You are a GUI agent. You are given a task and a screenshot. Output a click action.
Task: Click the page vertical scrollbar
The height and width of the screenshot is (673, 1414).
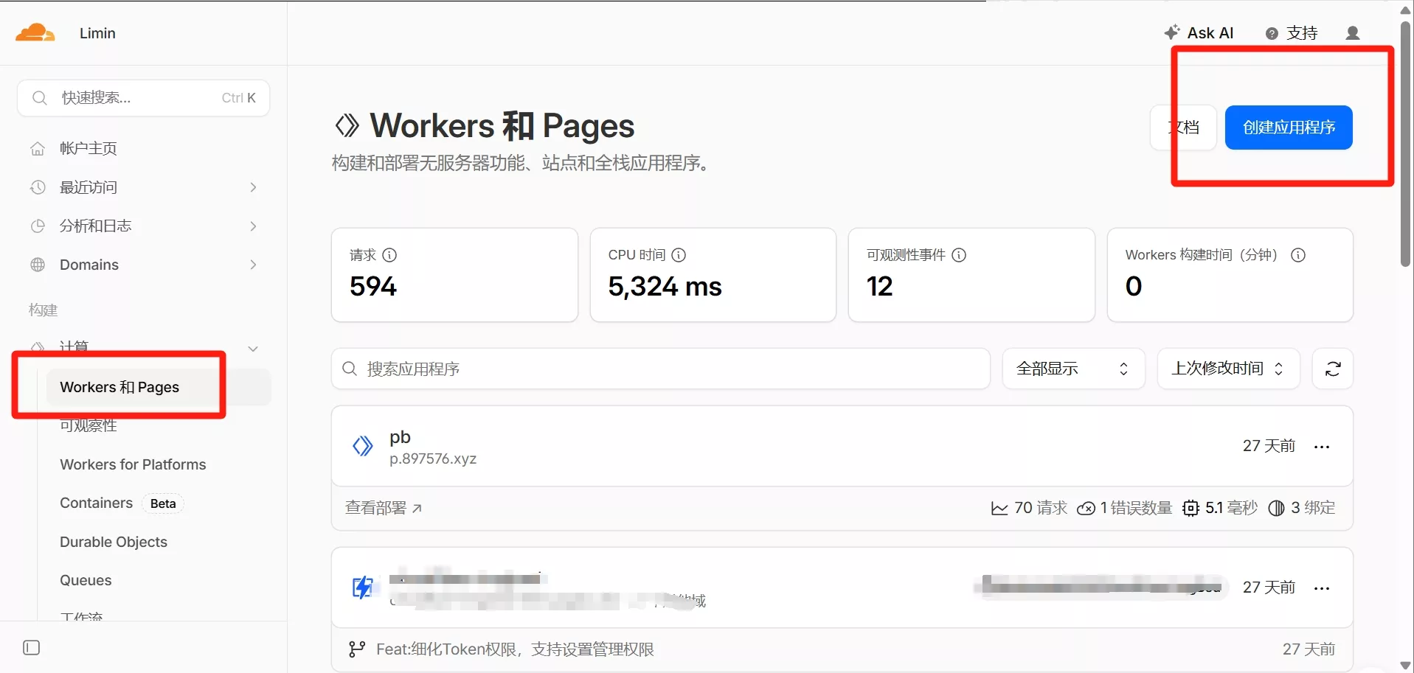[1406, 144]
